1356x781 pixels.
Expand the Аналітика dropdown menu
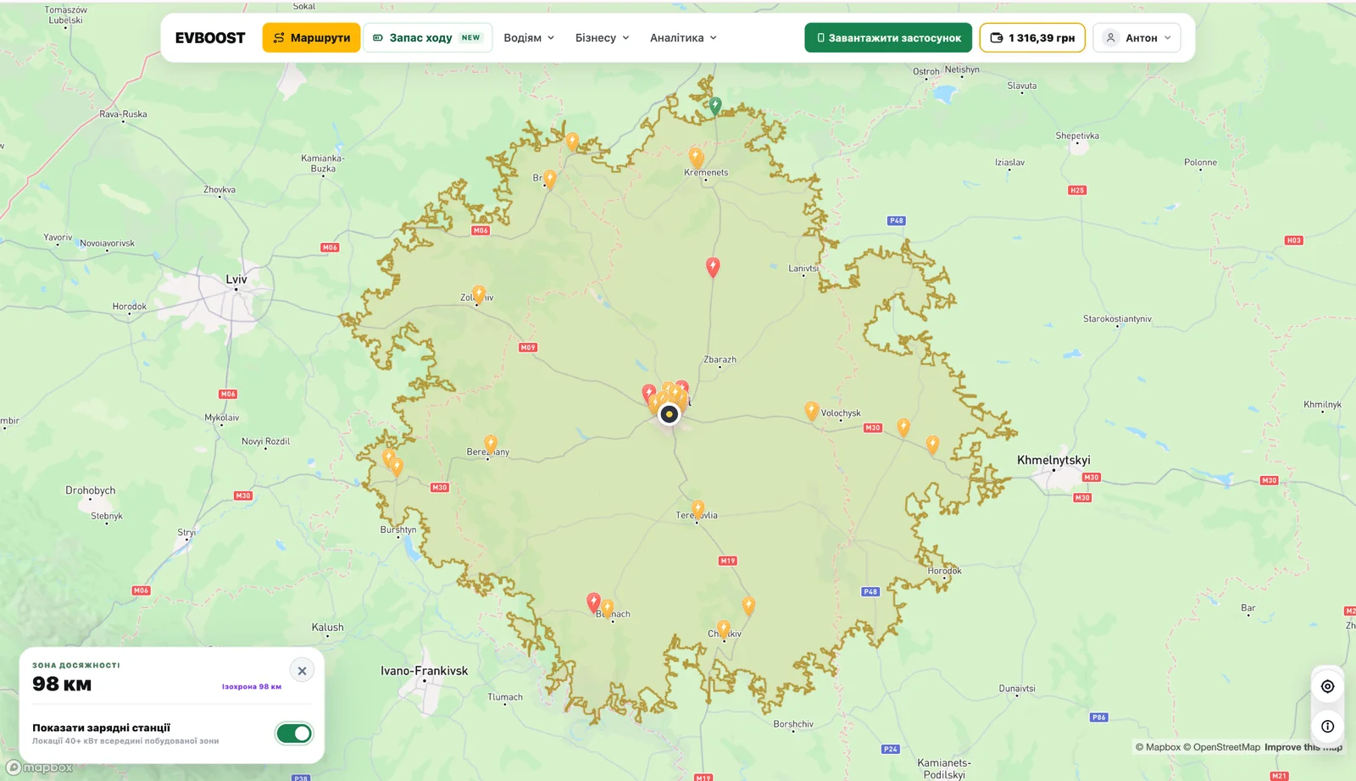[x=683, y=38]
